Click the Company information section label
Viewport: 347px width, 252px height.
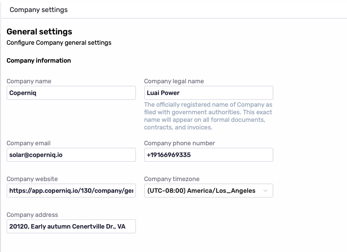tap(39, 61)
